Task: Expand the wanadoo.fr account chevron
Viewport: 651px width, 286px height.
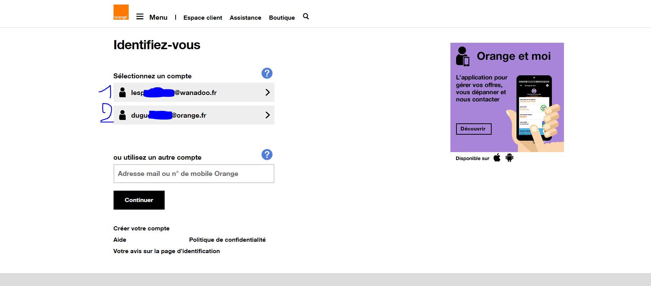Action: [268, 92]
